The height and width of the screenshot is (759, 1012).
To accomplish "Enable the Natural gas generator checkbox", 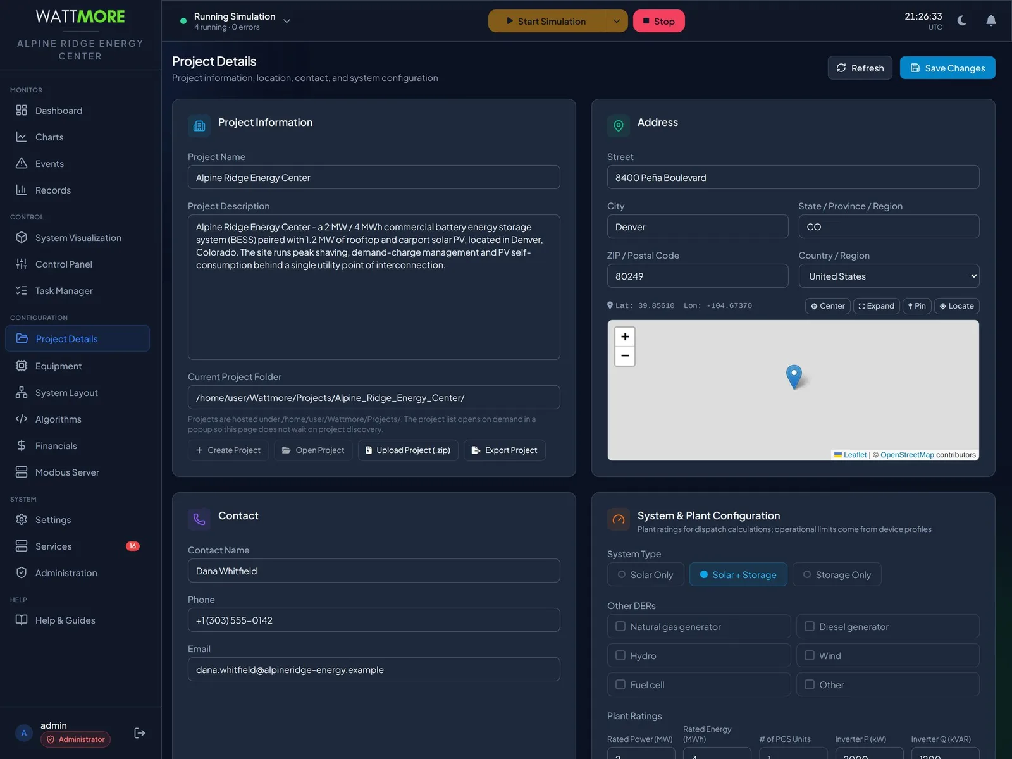I will (x=620, y=626).
